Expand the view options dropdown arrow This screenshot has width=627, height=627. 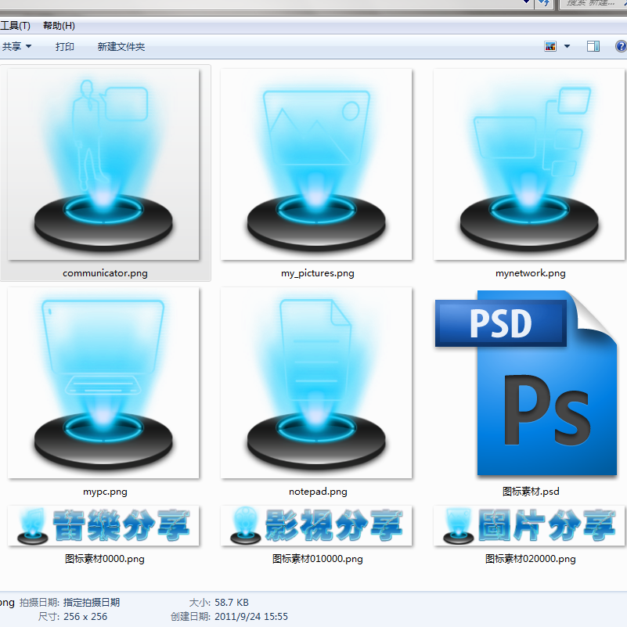tap(567, 46)
